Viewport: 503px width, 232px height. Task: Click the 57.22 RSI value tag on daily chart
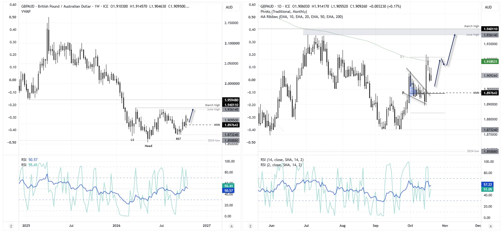(488, 184)
